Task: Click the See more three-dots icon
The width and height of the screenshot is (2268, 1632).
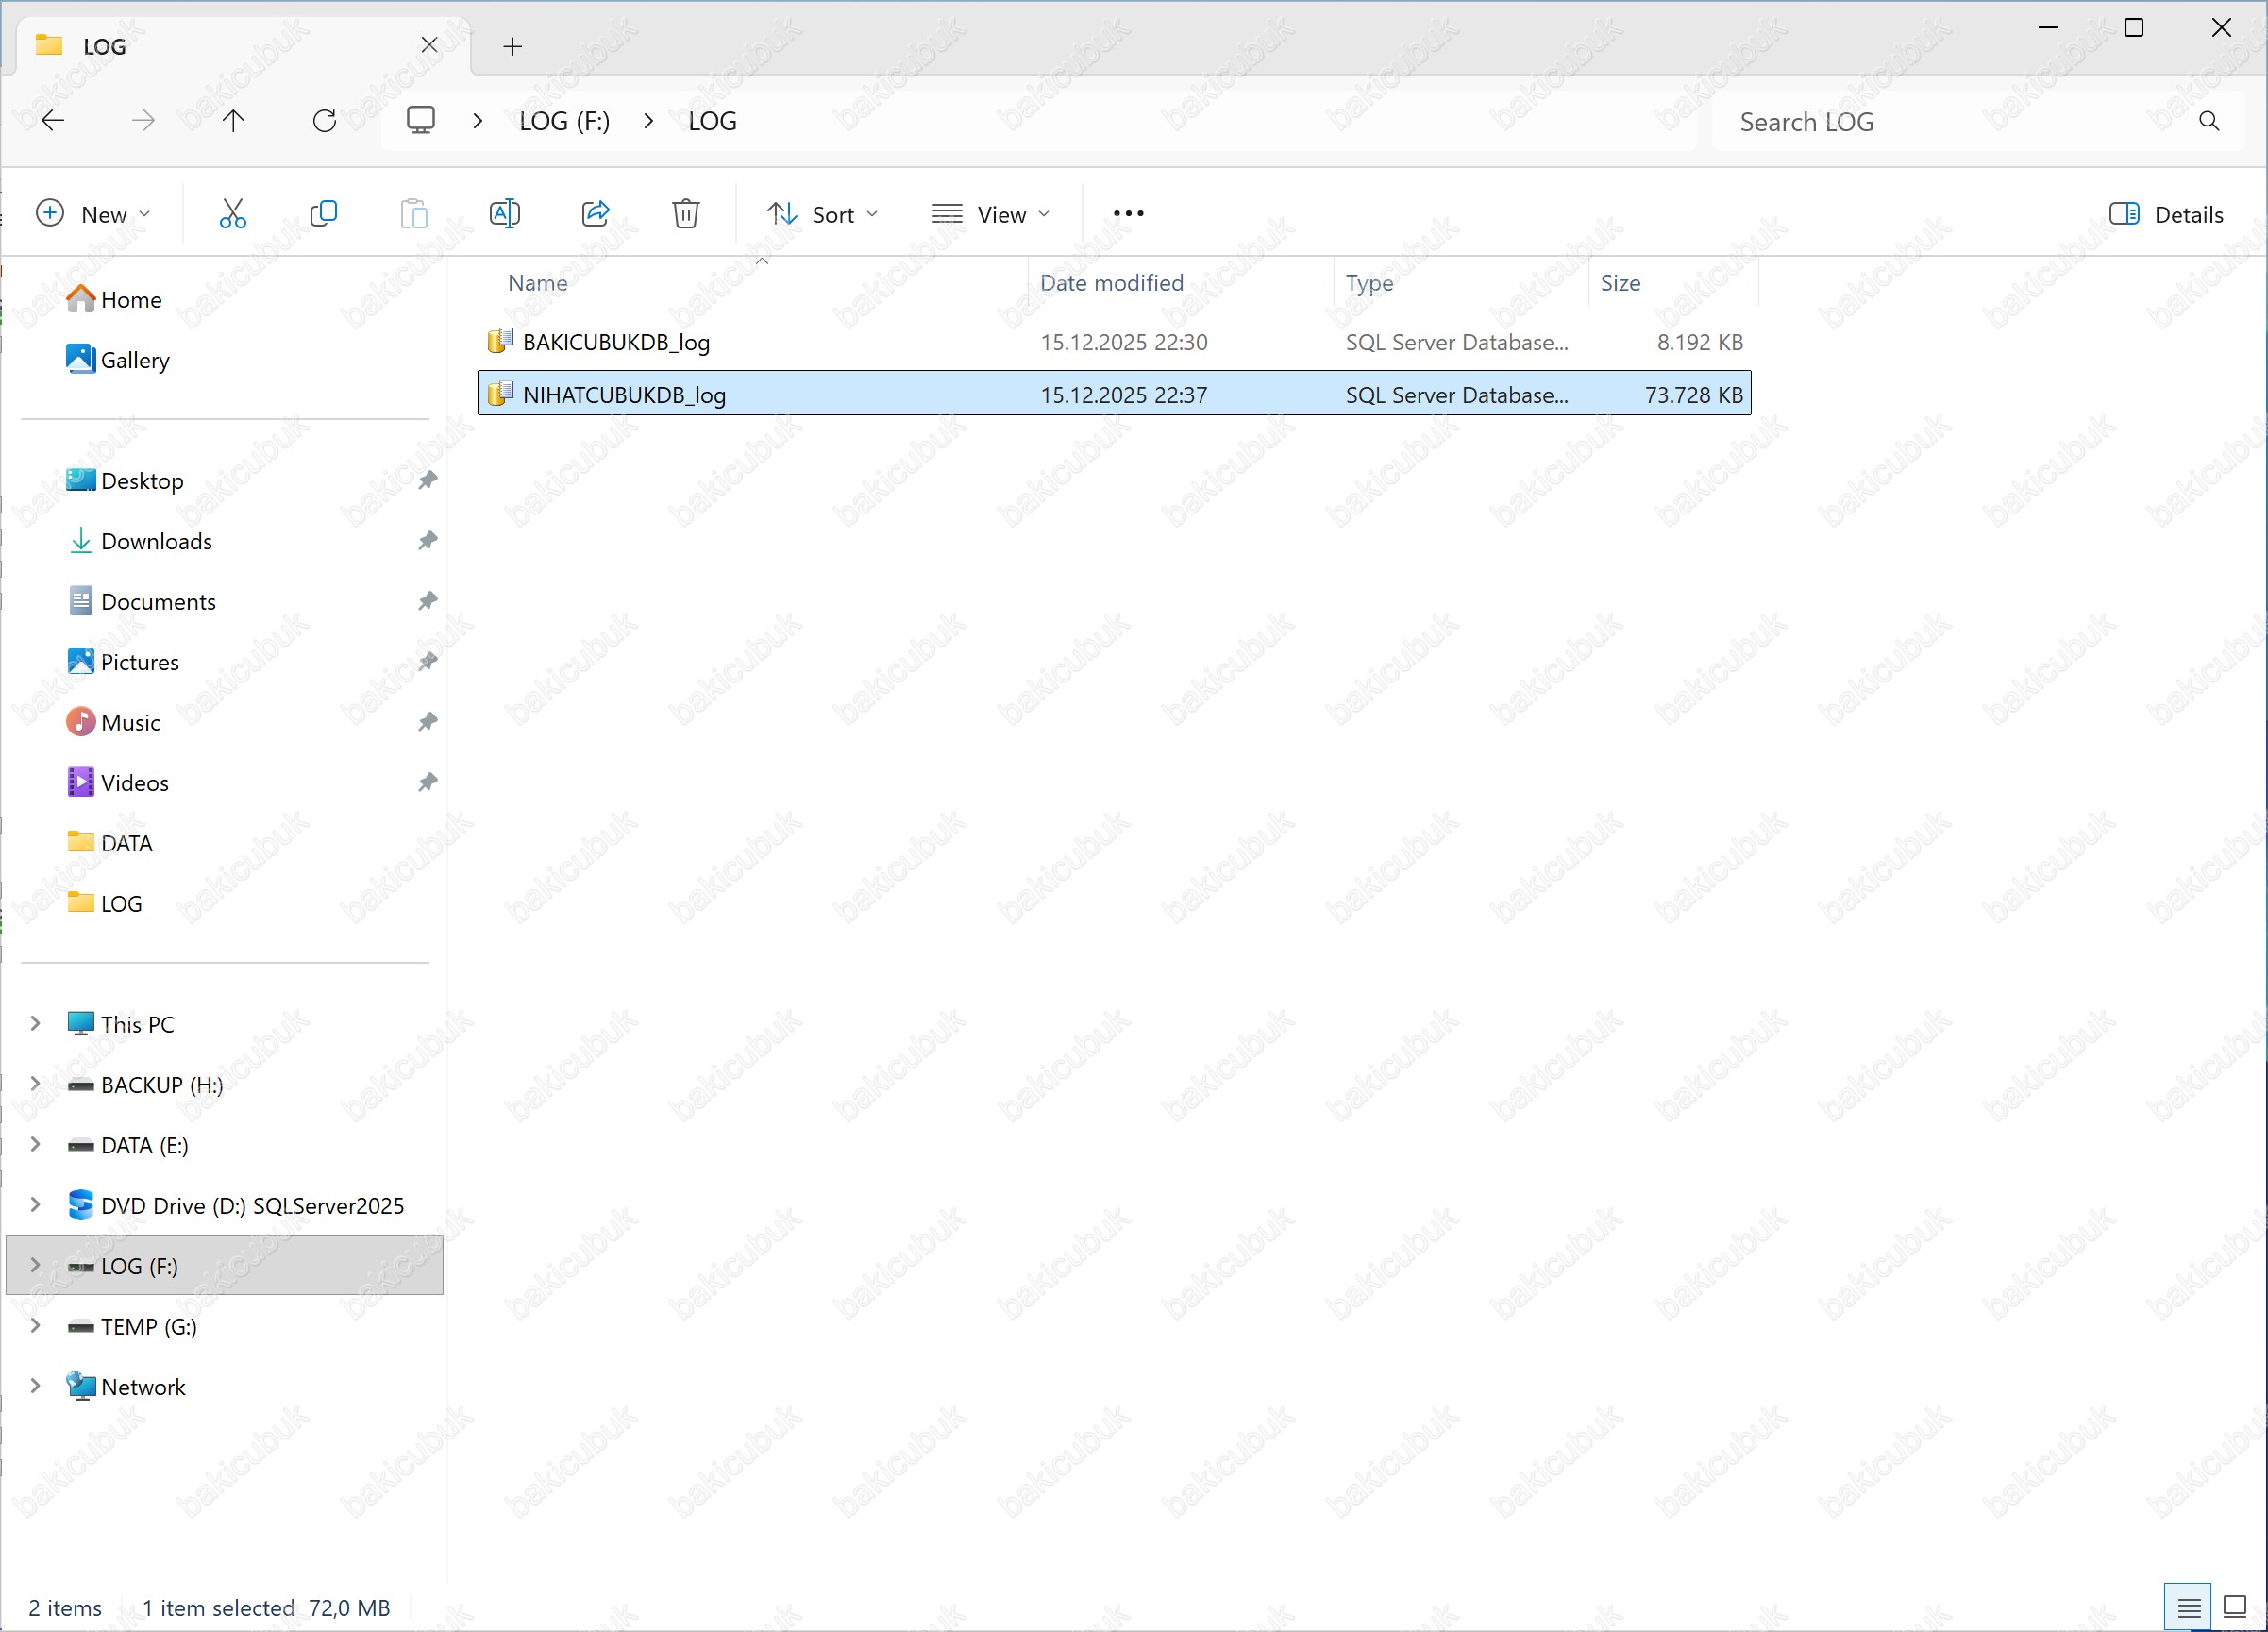Action: pyautogui.click(x=1128, y=214)
